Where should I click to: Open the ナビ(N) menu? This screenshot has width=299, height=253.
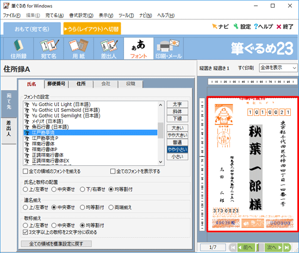[x=146, y=15]
